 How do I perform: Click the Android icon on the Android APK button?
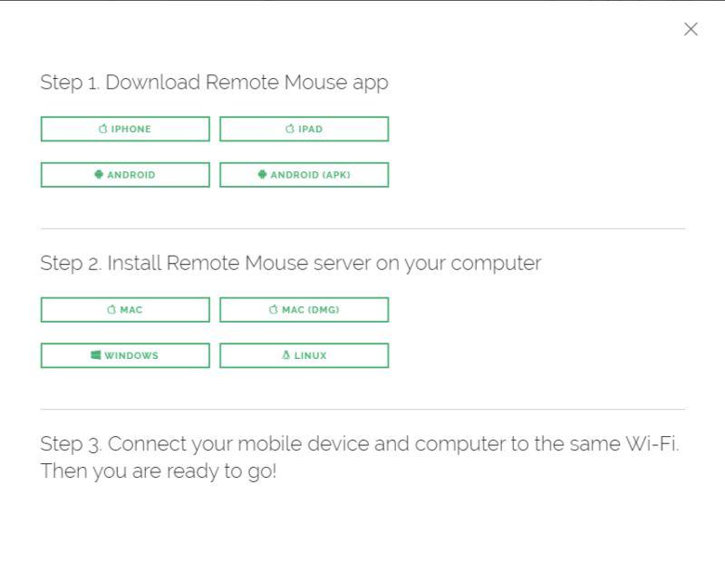click(x=263, y=174)
